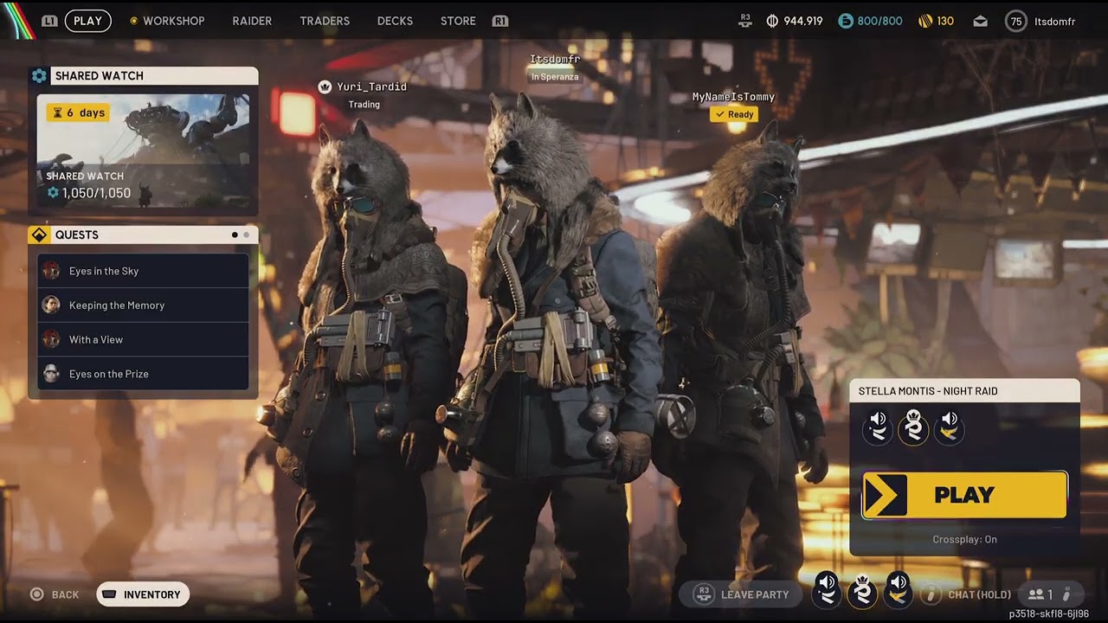Screen dimensions: 1108x623
Task: Click the yellow bird emblem in the bottom bar
Action: pos(899,590)
